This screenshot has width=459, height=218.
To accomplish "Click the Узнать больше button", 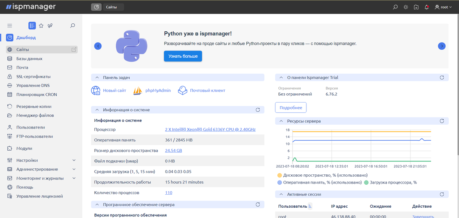I will coord(183,56).
